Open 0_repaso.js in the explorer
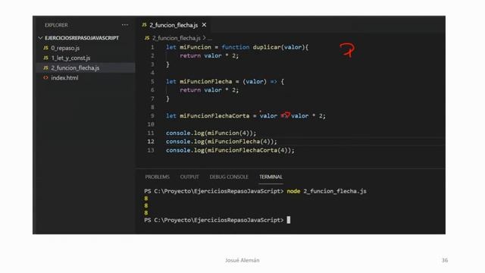The image size is (485, 273). (65, 48)
